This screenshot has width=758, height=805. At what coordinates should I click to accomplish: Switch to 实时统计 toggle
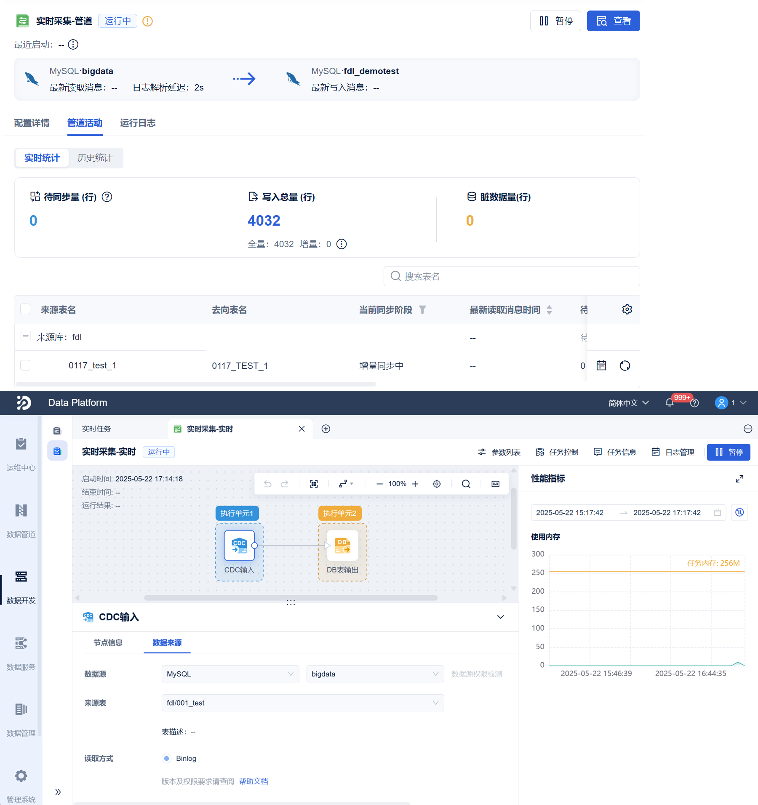42,158
